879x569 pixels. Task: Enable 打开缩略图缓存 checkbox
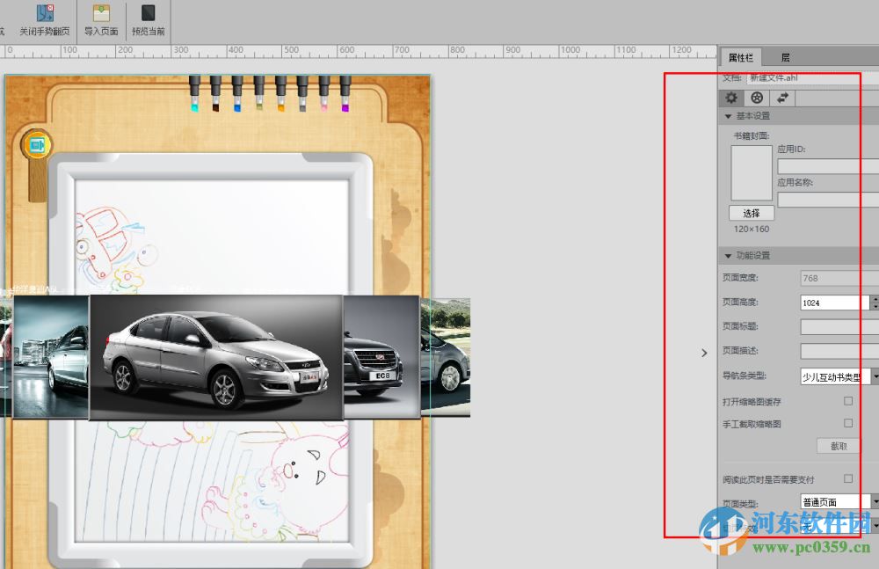[x=848, y=401]
